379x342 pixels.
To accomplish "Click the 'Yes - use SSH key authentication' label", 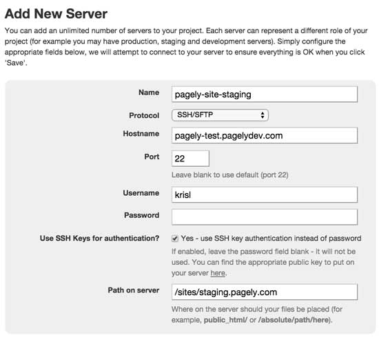I will pyautogui.click(x=271, y=239).
